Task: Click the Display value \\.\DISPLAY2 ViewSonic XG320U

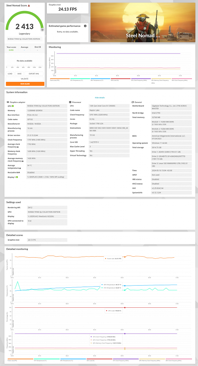Action: click(x=47, y=216)
